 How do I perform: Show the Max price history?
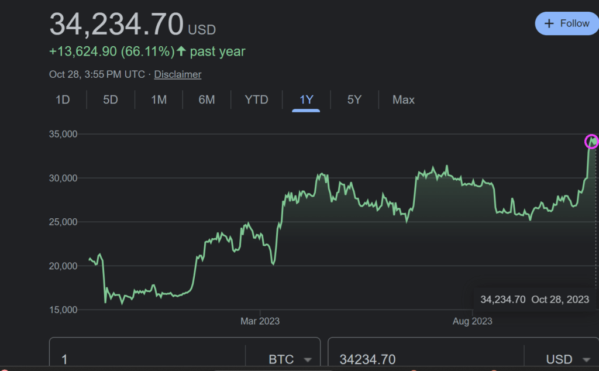[x=404, y=100]
